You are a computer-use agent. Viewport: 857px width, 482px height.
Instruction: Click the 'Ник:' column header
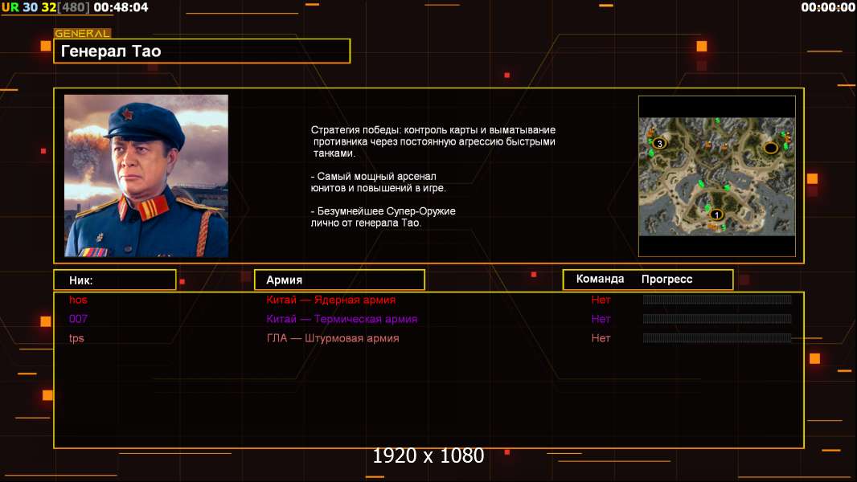click(x=115, y=280)
